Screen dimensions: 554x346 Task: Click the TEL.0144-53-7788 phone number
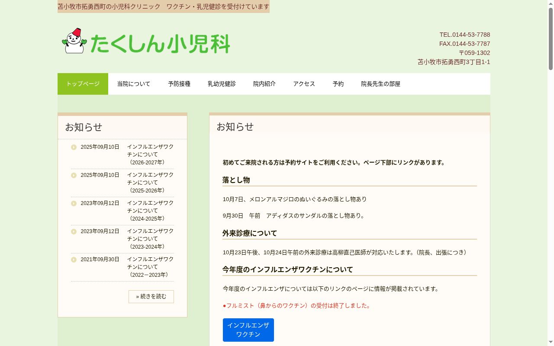click(x=465, y=35)
